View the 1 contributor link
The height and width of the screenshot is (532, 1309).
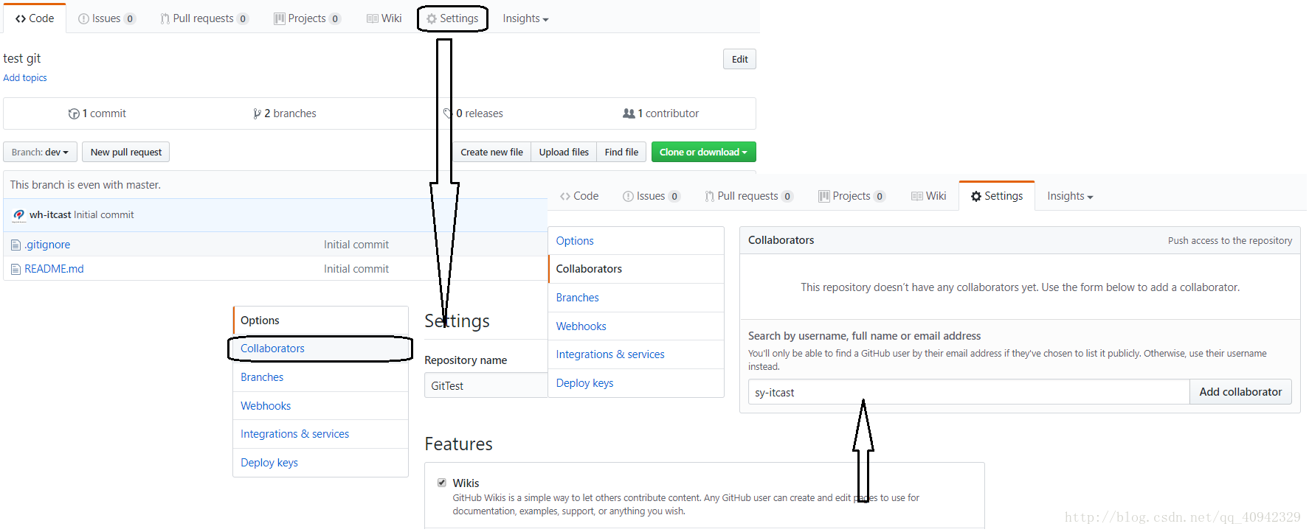point(661,113)
